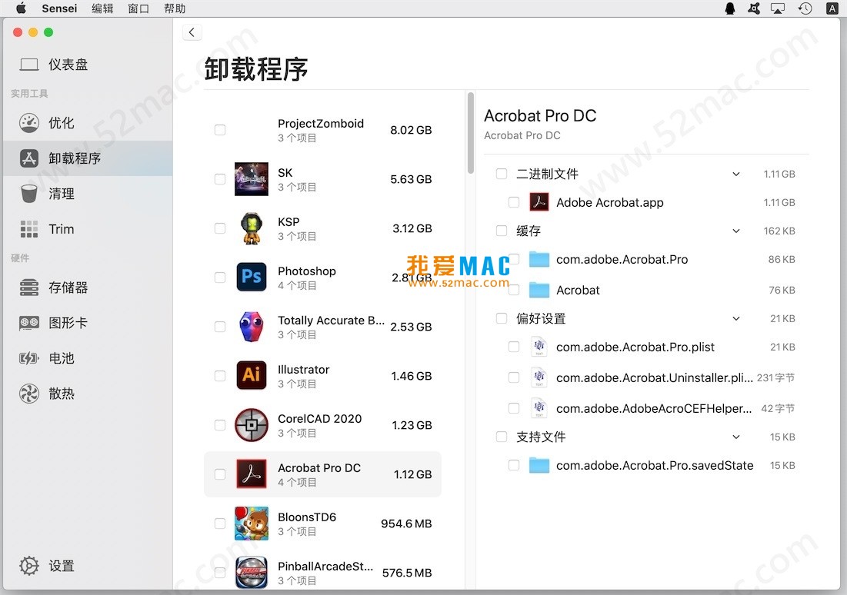This screenshot has height=595, width=847.
Task: Open the 编辑 menu
Action: click(102, 8)
